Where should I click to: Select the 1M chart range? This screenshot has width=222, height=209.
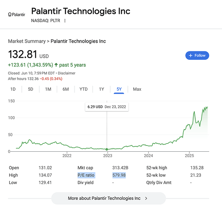(48, 89)
